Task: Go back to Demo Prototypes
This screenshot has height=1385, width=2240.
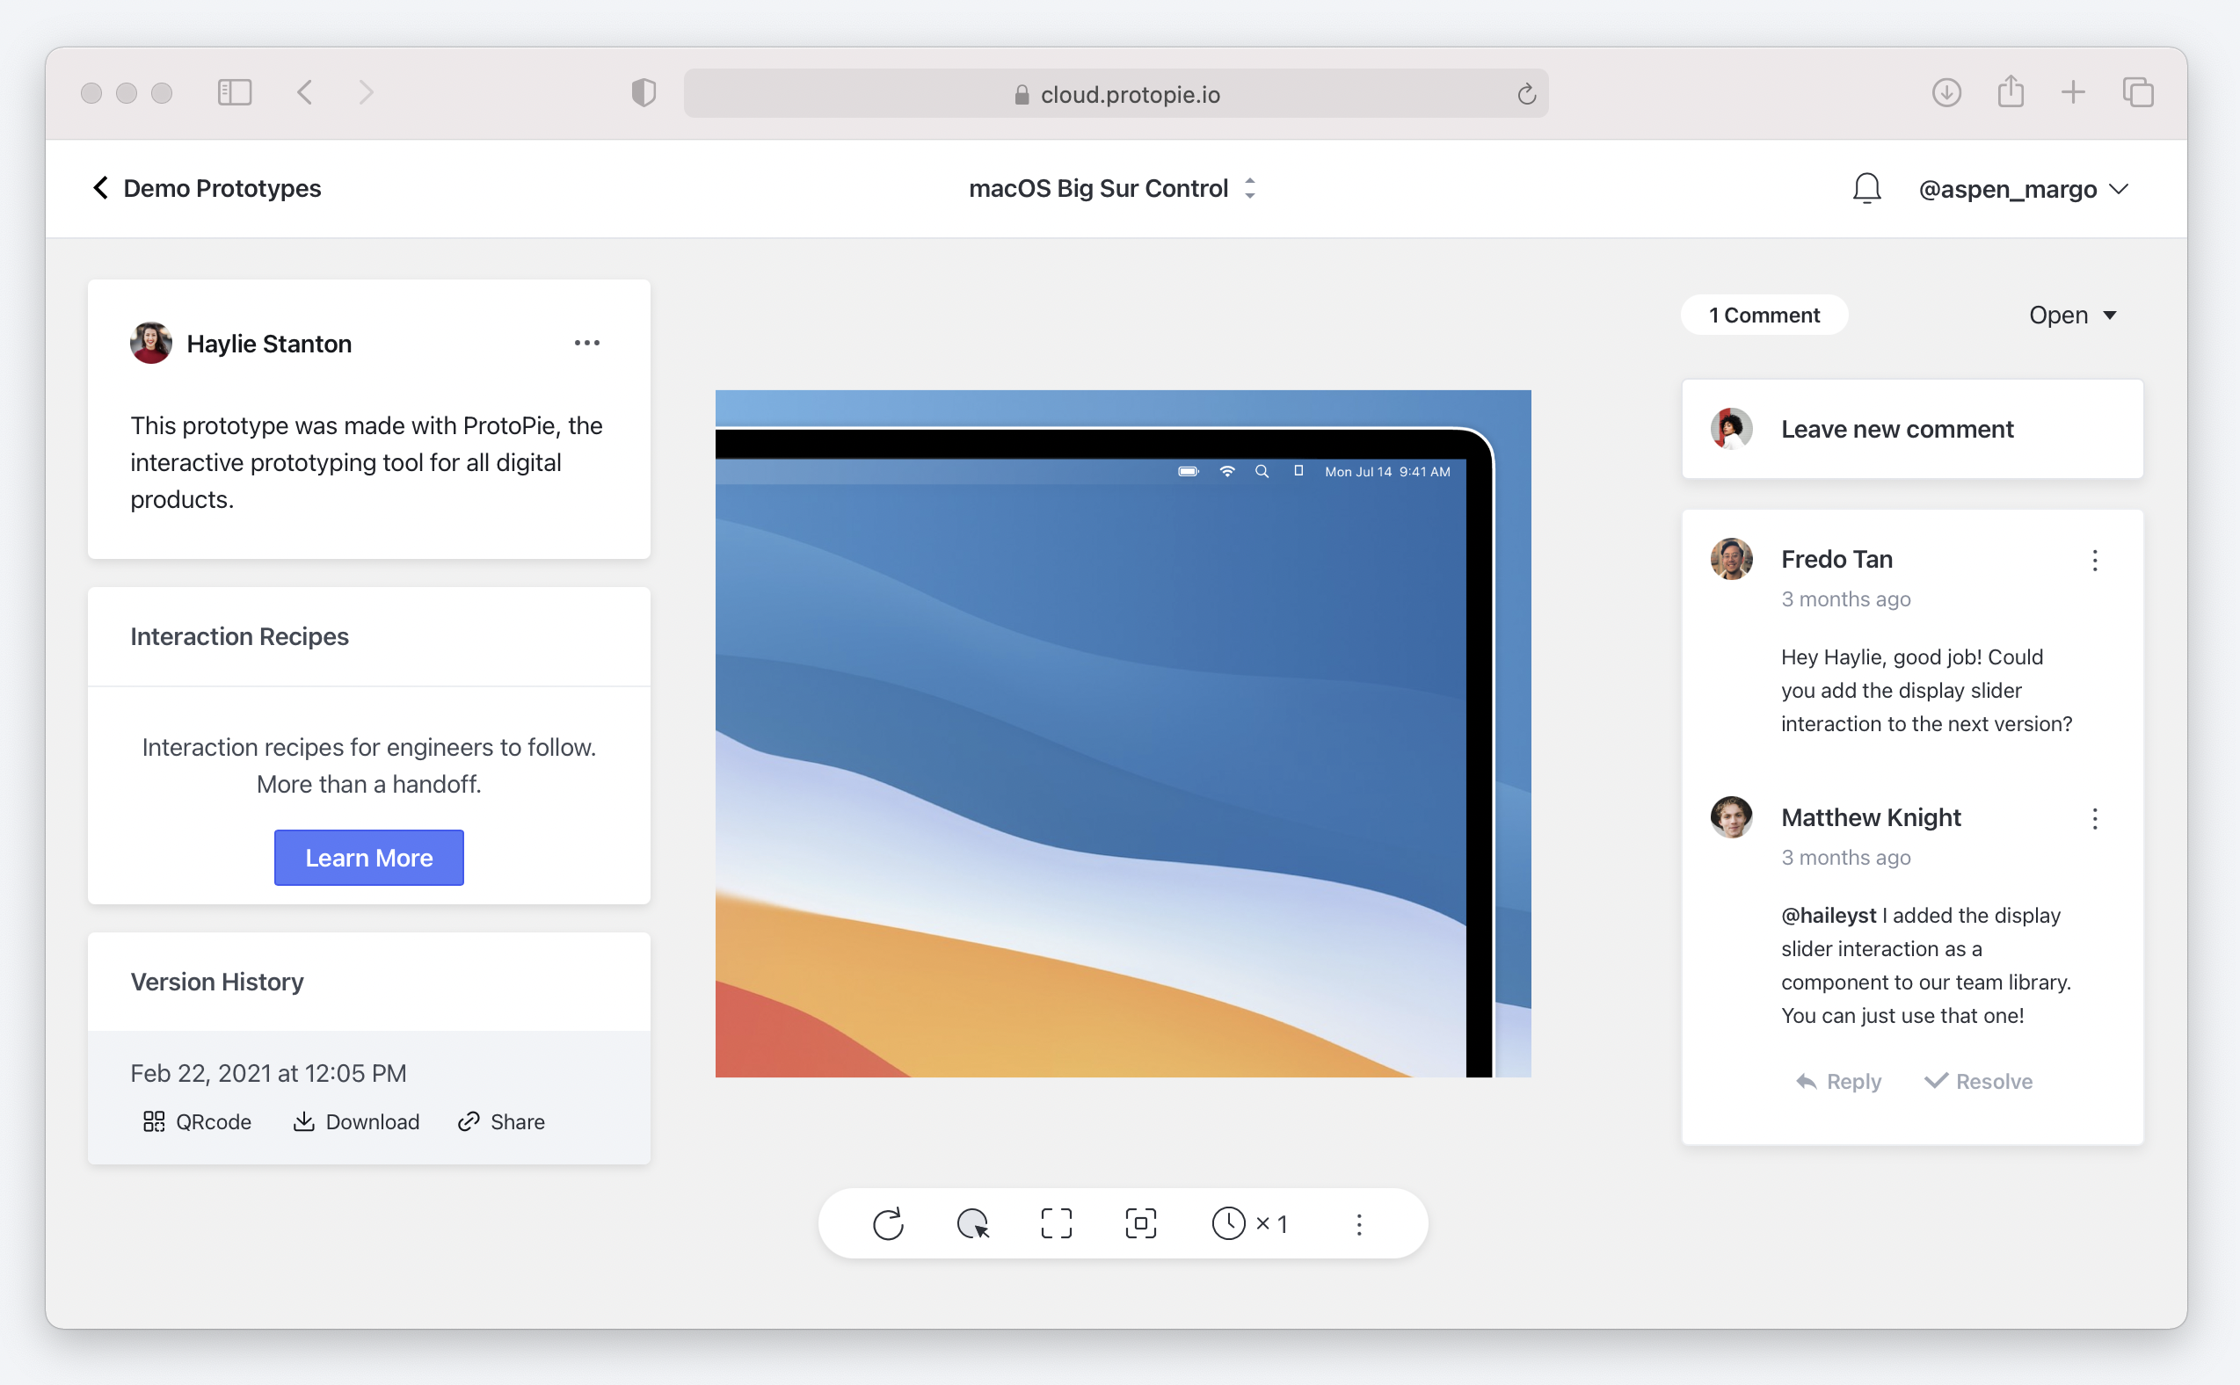Action: [207, 189]
